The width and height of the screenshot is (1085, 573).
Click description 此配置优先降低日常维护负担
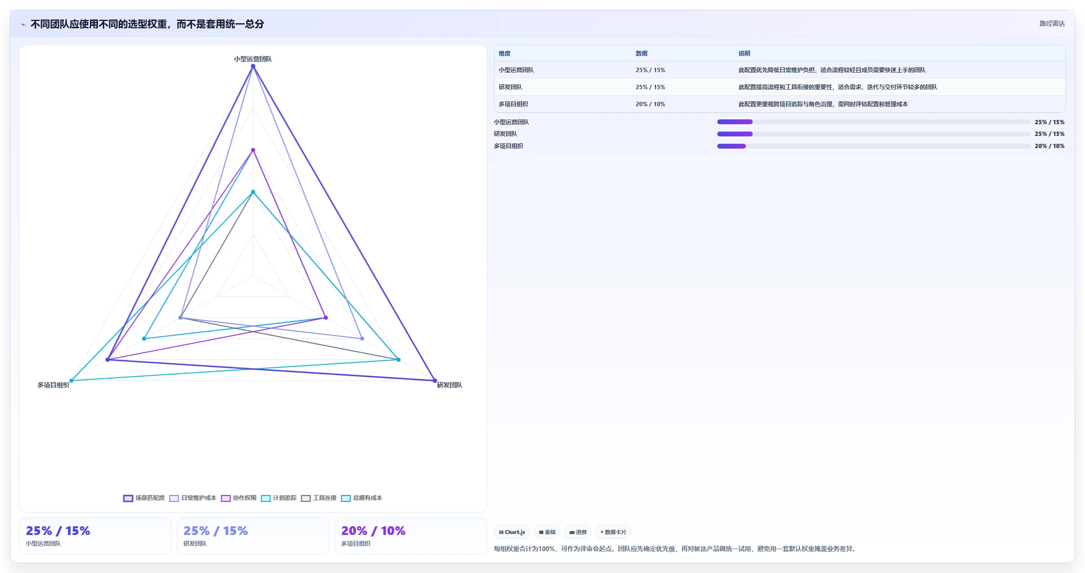832,70
